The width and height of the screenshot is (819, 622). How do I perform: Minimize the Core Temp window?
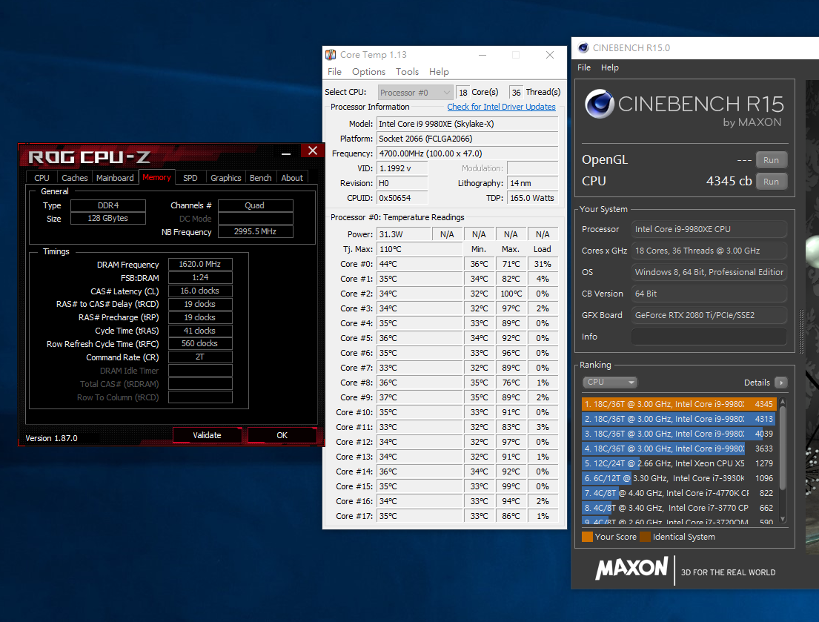pyautogui.click(x=483, y=55)
